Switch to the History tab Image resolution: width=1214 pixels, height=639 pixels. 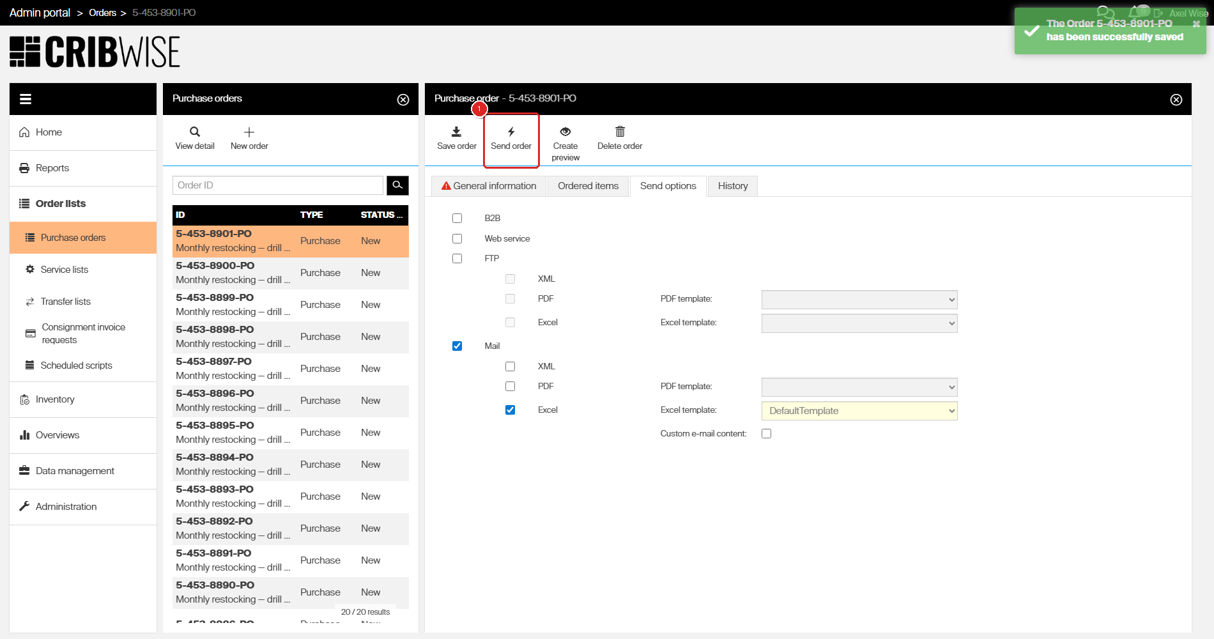[732, 186]
